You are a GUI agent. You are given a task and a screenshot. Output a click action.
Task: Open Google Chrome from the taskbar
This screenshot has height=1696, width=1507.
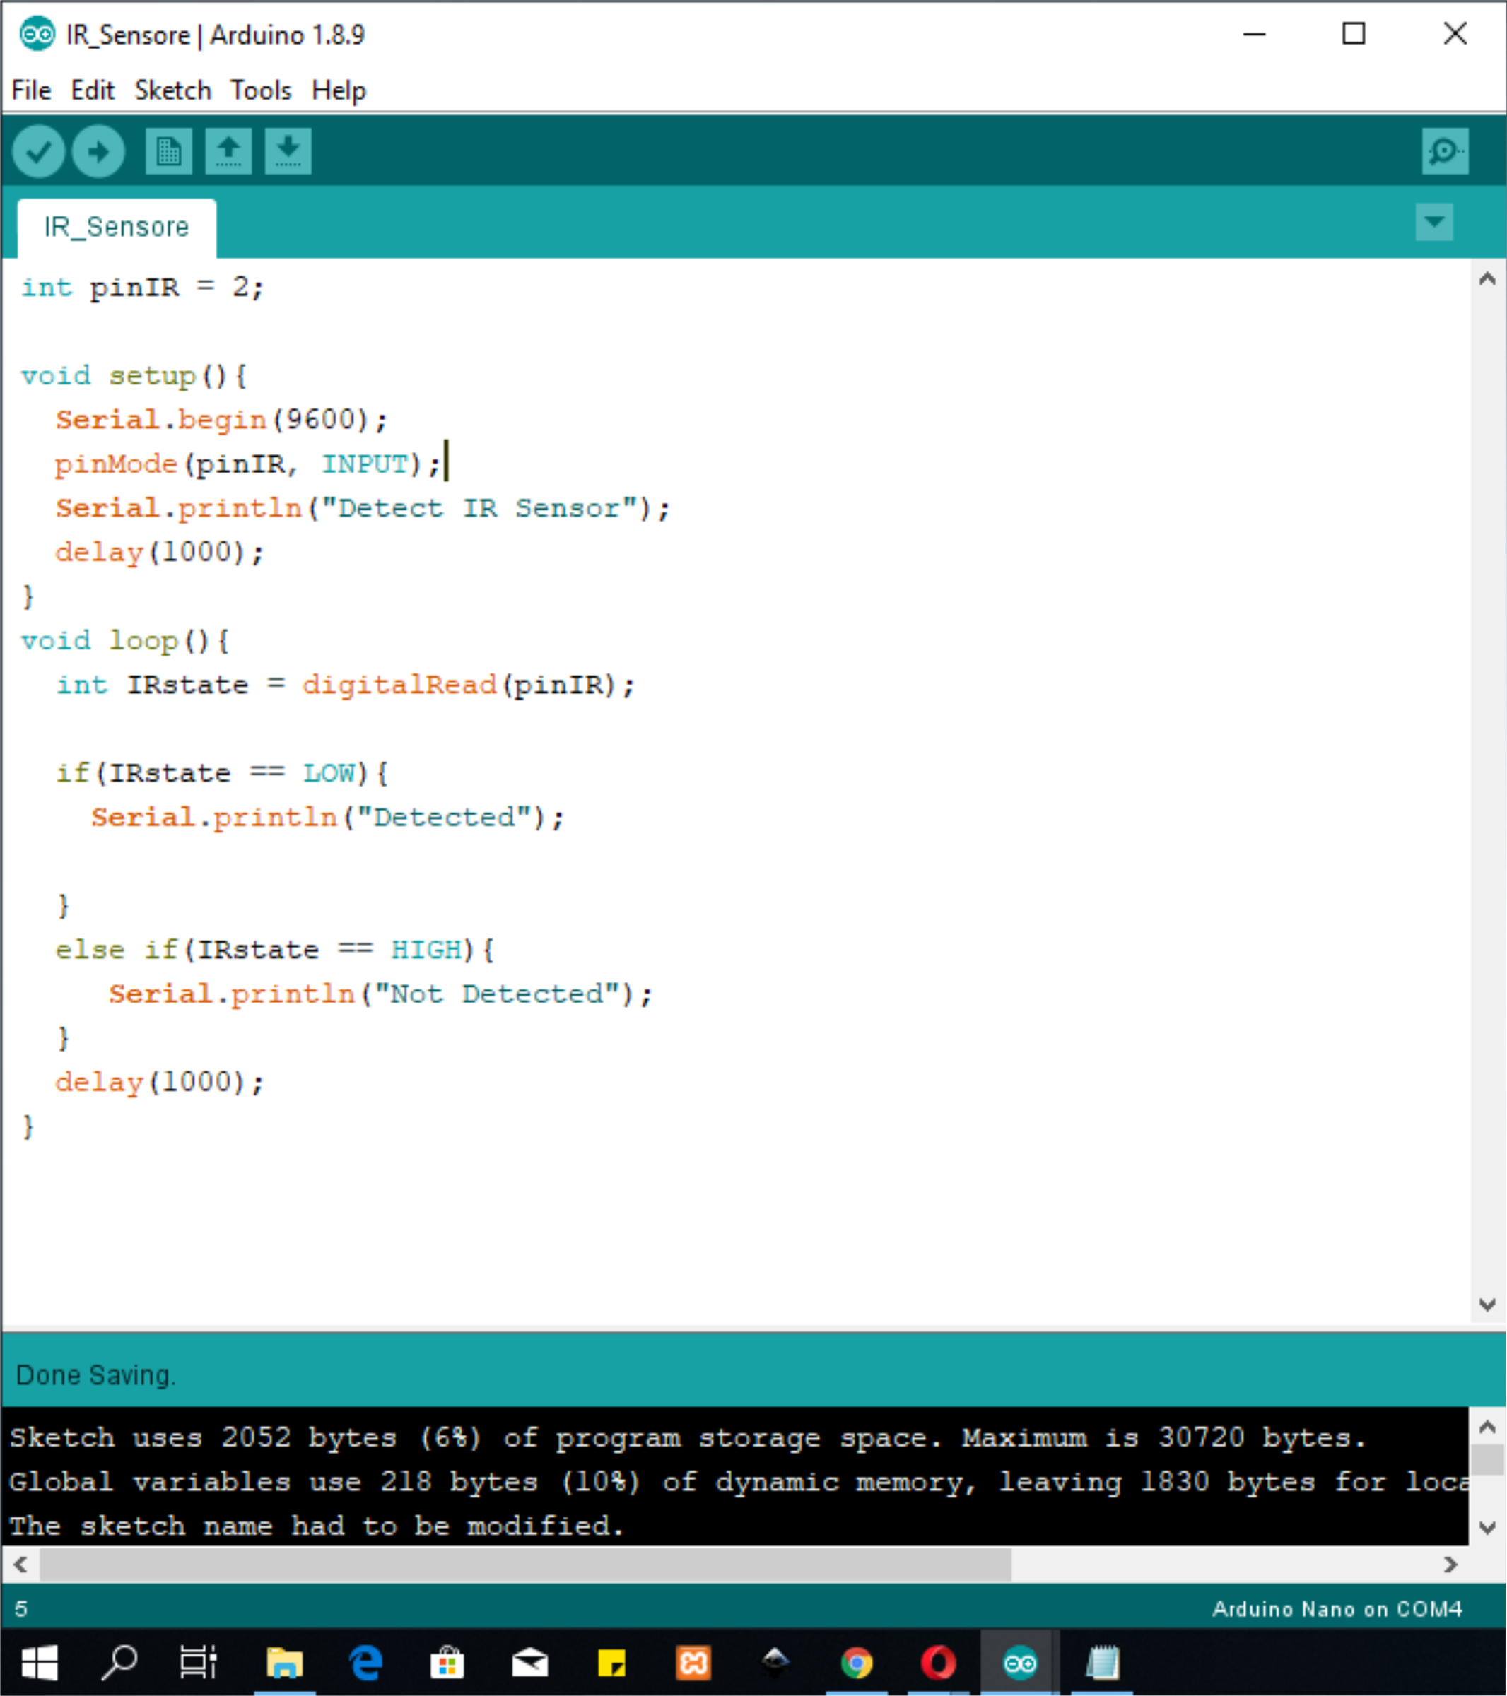857,1662
